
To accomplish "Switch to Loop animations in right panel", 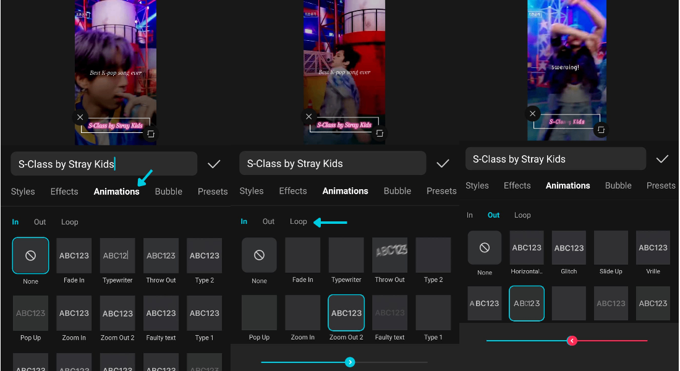I will [x=522, y=215].
